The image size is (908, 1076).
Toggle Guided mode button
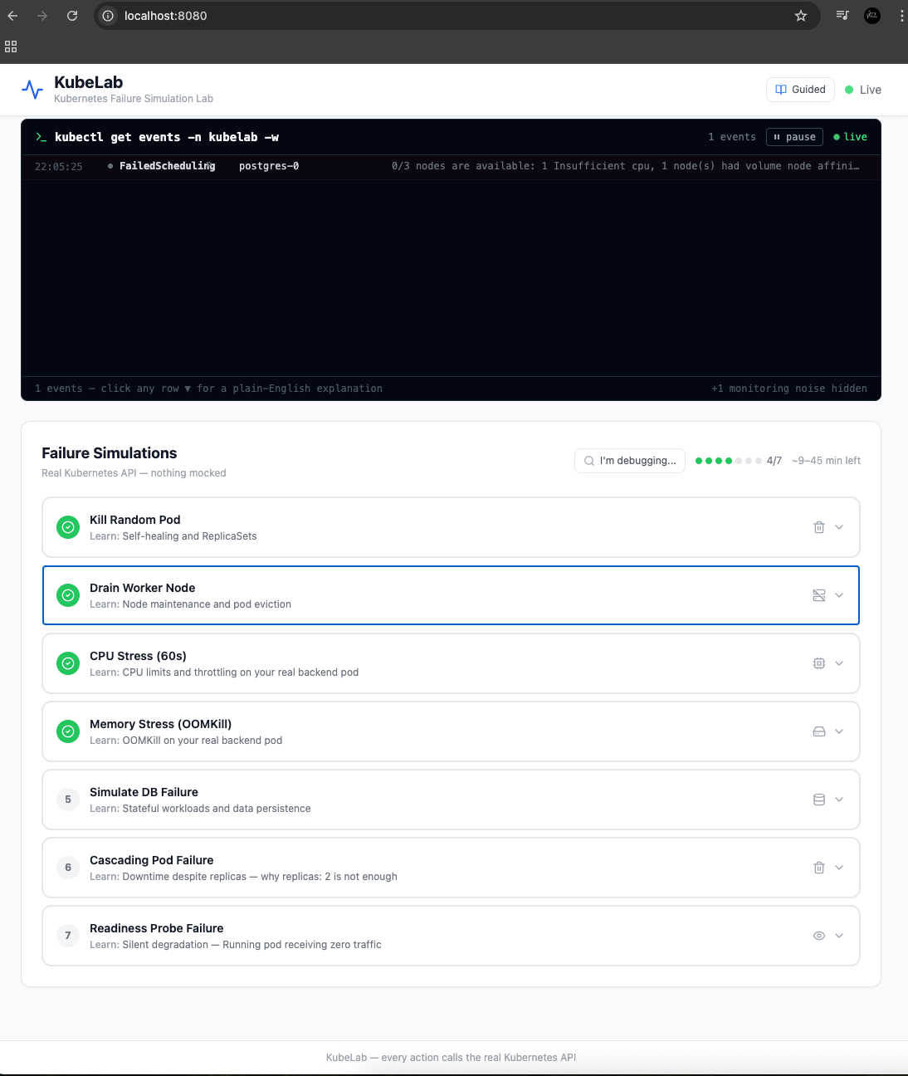[800, 90]
